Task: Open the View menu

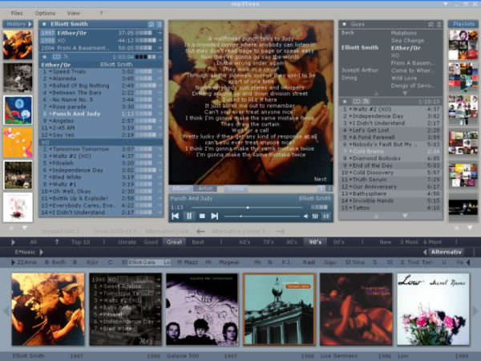Action: (x=73, y=13)
